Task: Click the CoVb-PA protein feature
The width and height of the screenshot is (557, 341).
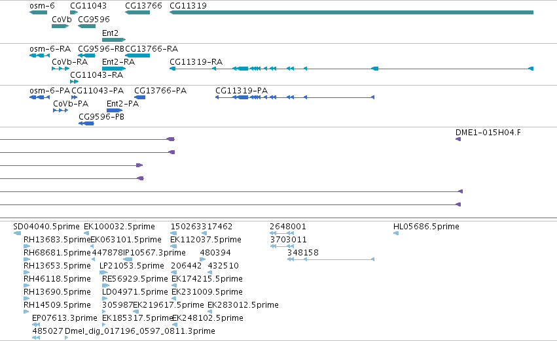Action: pos(60,110)
